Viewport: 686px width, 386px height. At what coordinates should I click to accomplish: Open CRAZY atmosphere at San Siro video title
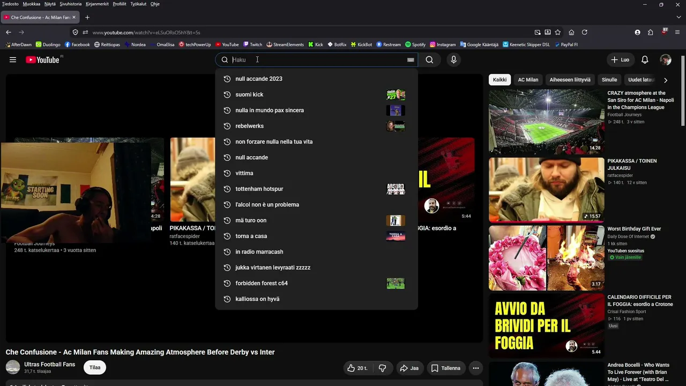click(x=640, y=100)
